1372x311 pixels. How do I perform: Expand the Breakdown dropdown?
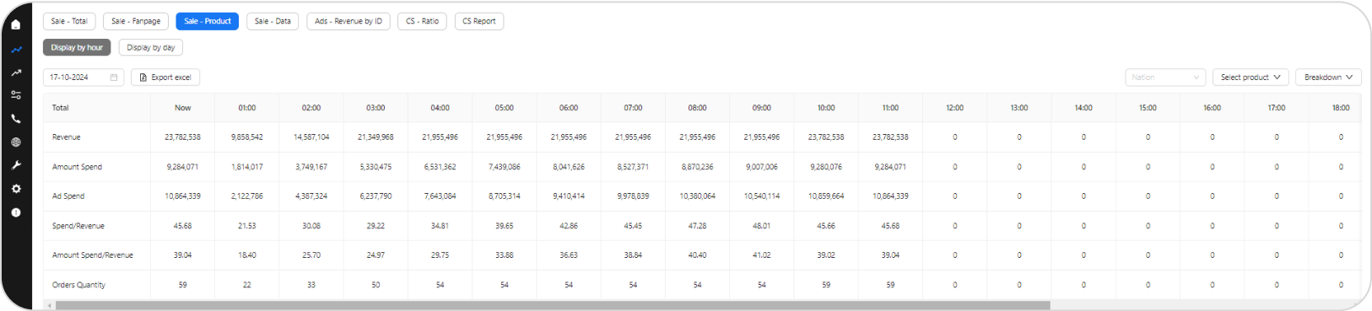click(x=1328, y=78)
